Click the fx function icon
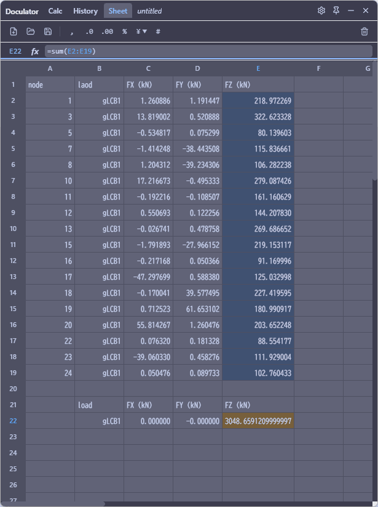The image size is (378, 507). click(35, 51)
